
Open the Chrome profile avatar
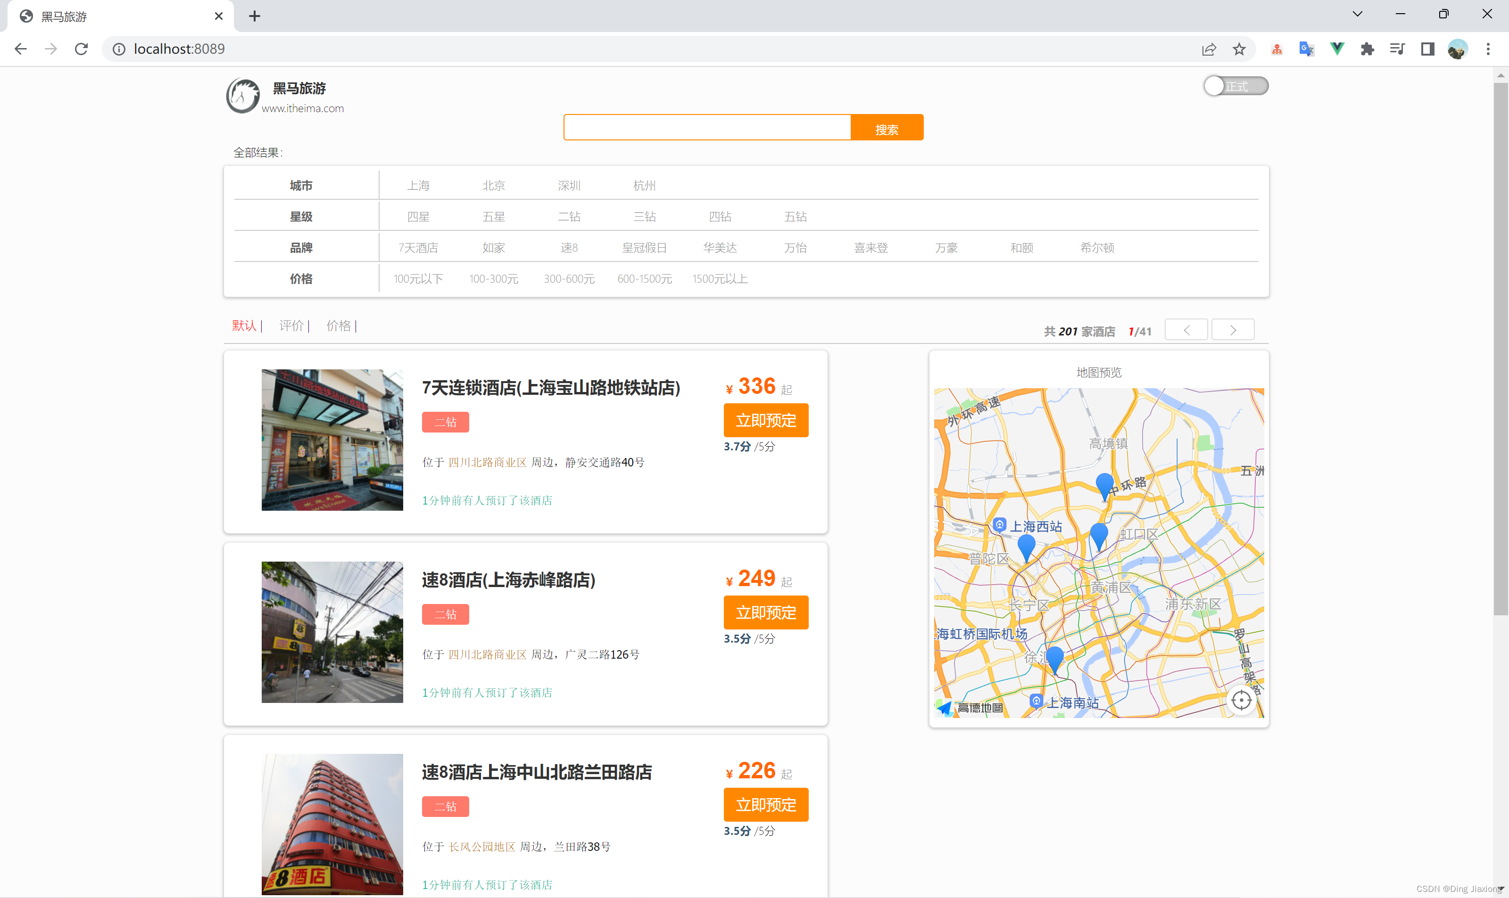point(1458,49)
